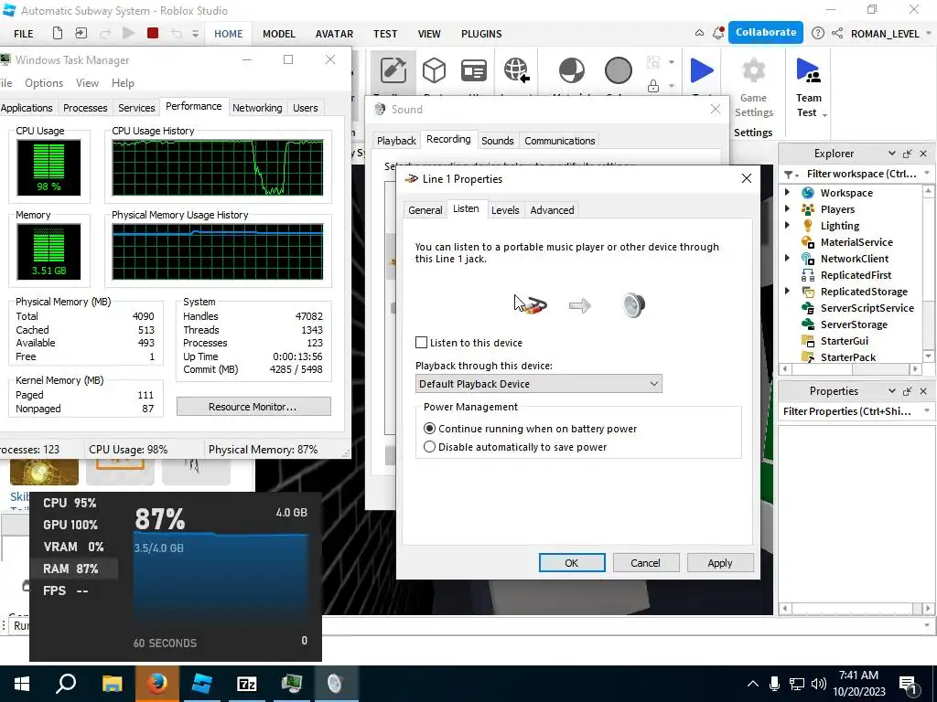Click the red stop button in the quick toolbar
Image resolution: width=937 pixels, height=702 pixels.
[153, 34]
